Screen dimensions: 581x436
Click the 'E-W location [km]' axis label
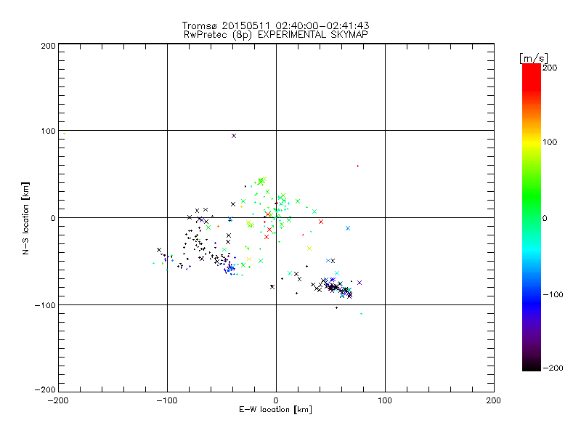[x=275, y=410]
